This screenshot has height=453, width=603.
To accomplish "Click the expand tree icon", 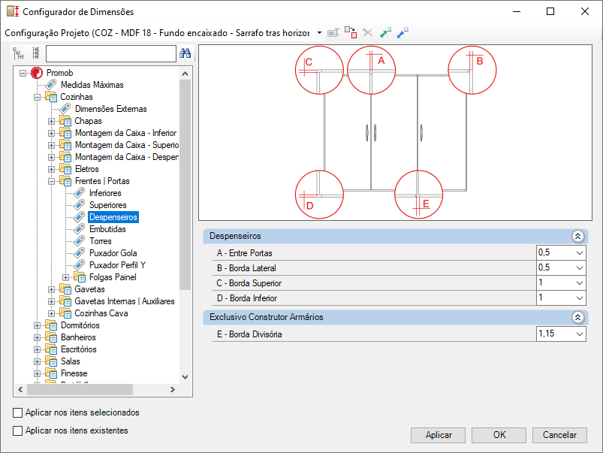I will click(x=19, y=53).
